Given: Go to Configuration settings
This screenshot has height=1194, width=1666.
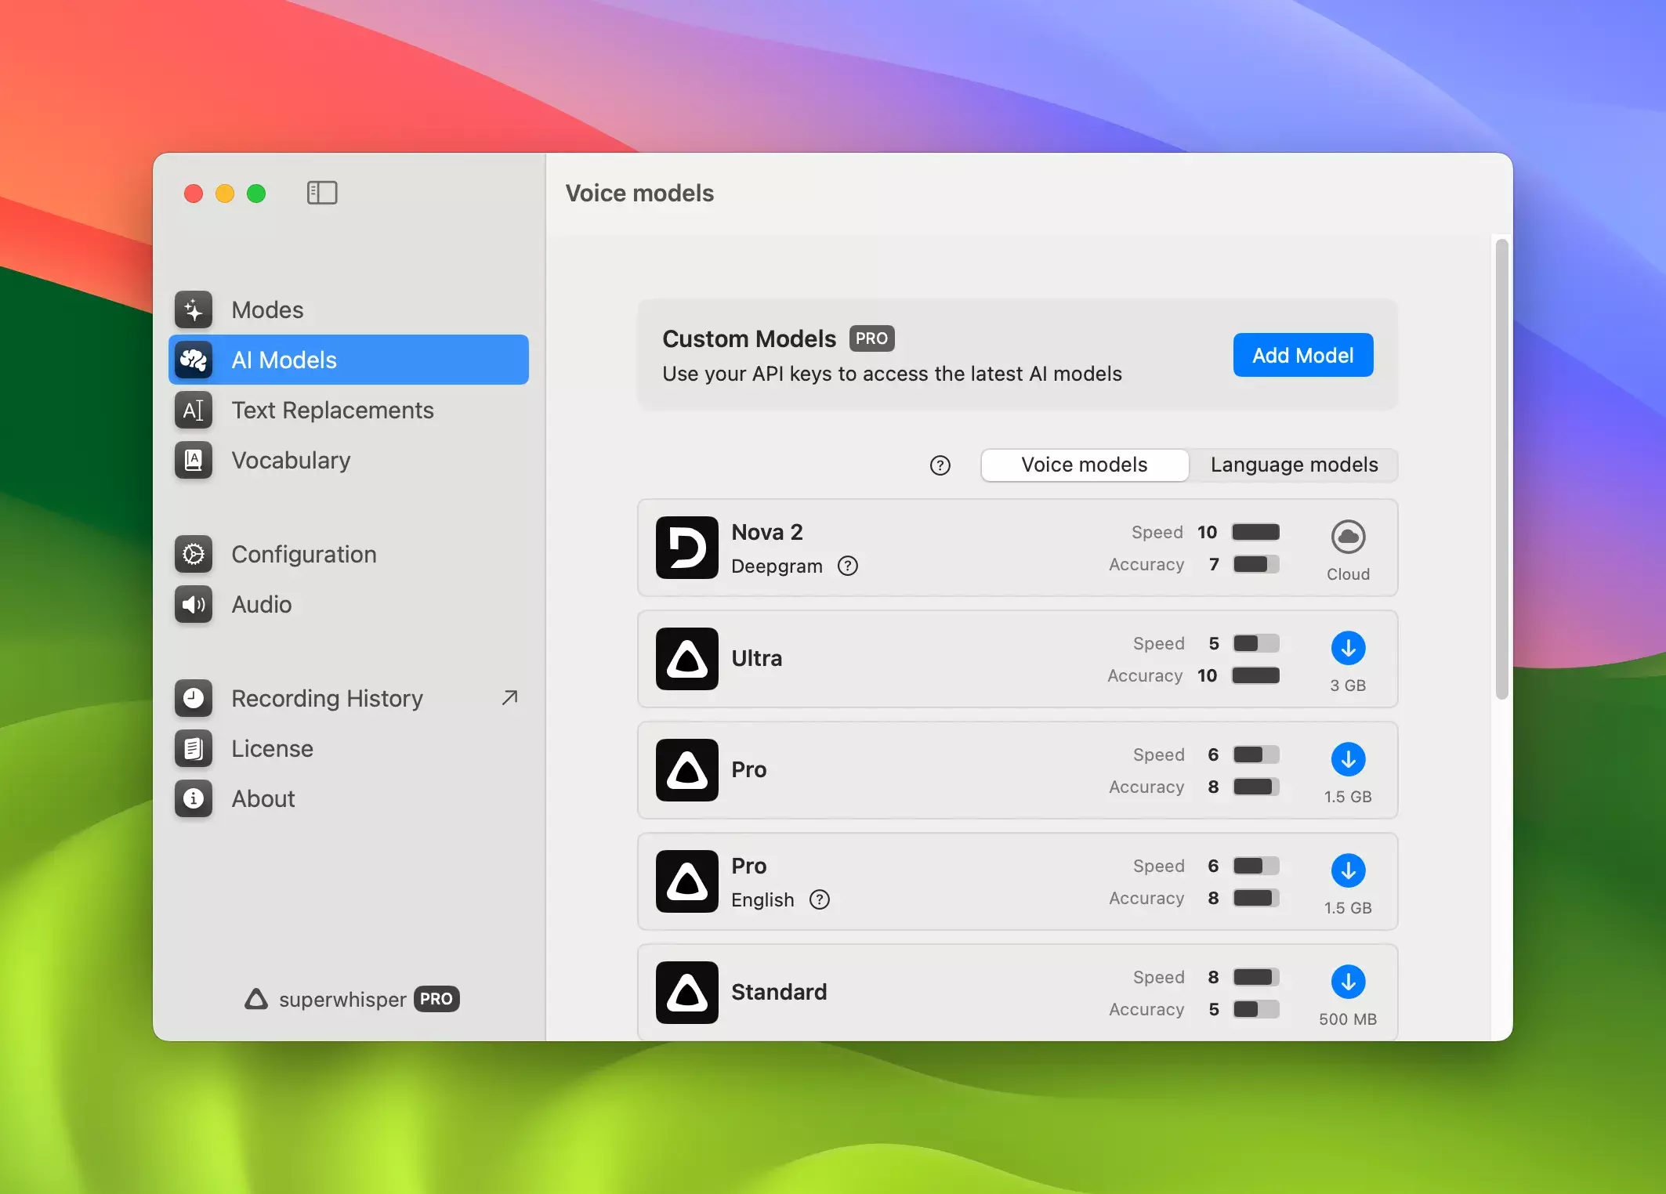Looking at the screenshot, I should point(303,555).
